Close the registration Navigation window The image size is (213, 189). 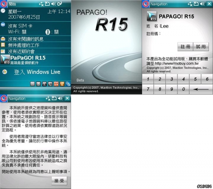209,4
